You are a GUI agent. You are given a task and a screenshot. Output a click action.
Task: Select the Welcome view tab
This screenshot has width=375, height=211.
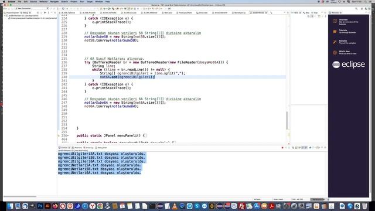point(335,13)
